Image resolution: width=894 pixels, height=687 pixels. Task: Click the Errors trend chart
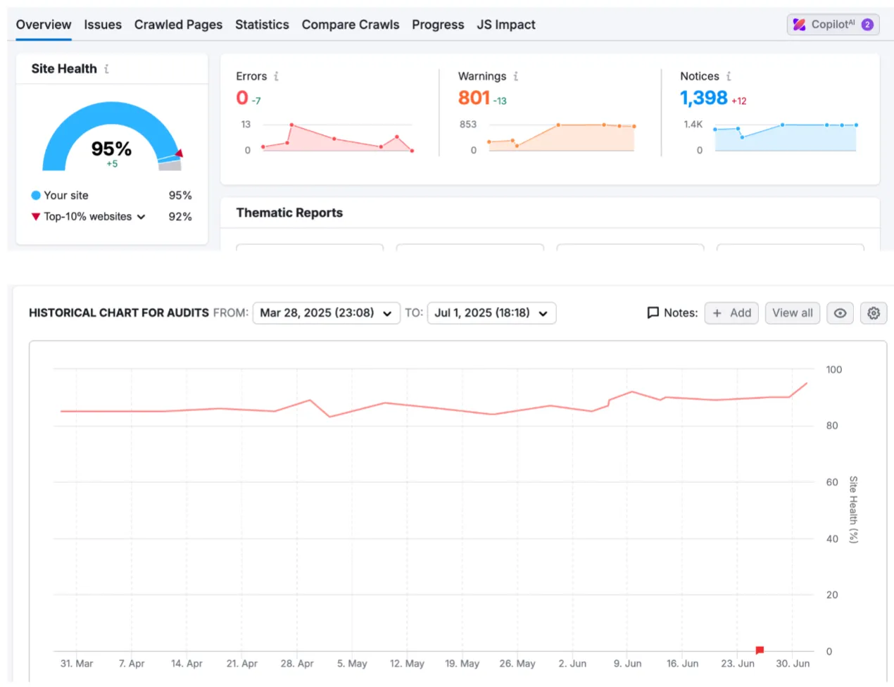[337, 137]
